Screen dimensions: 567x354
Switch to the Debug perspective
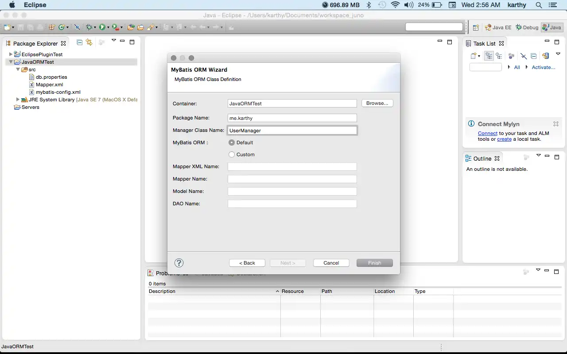click(x=527, y=27)
